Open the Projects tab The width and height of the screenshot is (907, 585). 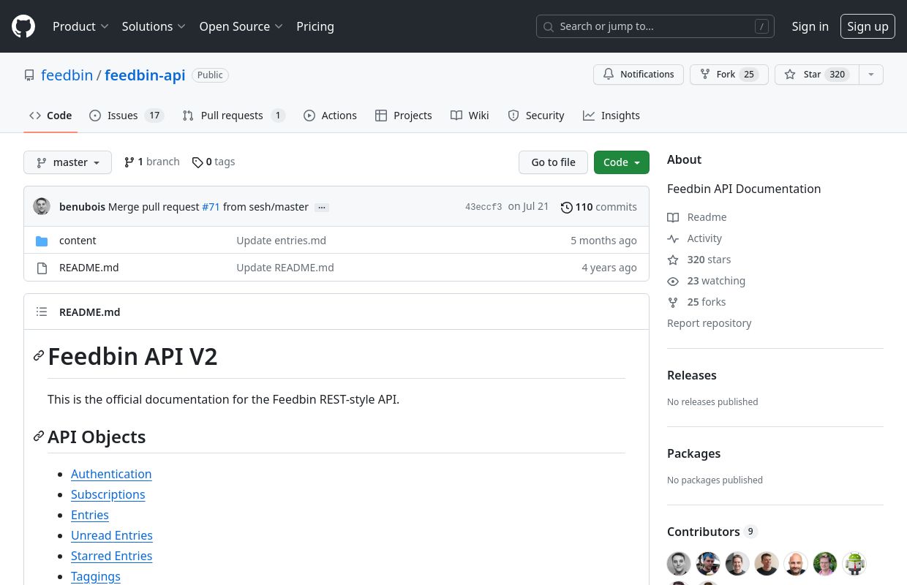(x=404, y=116)
